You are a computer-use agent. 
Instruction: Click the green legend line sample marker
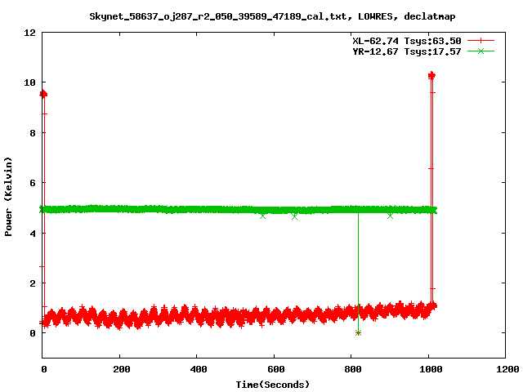click(481, 51)
